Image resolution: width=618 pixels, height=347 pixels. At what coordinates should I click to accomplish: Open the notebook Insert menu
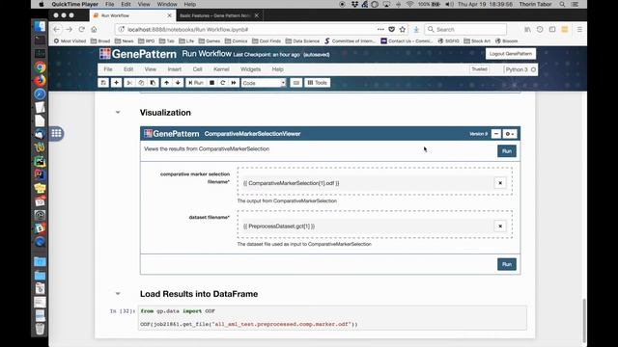pyautogui.click(x=175, y=69)
